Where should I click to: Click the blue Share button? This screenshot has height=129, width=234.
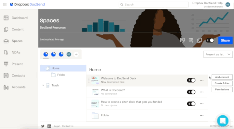(x=225, y=40)
